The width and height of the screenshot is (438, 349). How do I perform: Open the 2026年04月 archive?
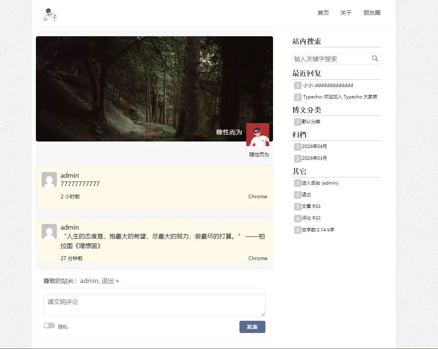point(314,146)
